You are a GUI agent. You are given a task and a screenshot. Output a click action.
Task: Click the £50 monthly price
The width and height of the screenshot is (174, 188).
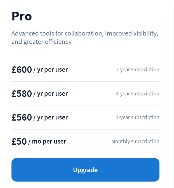(x=19, y=142)
